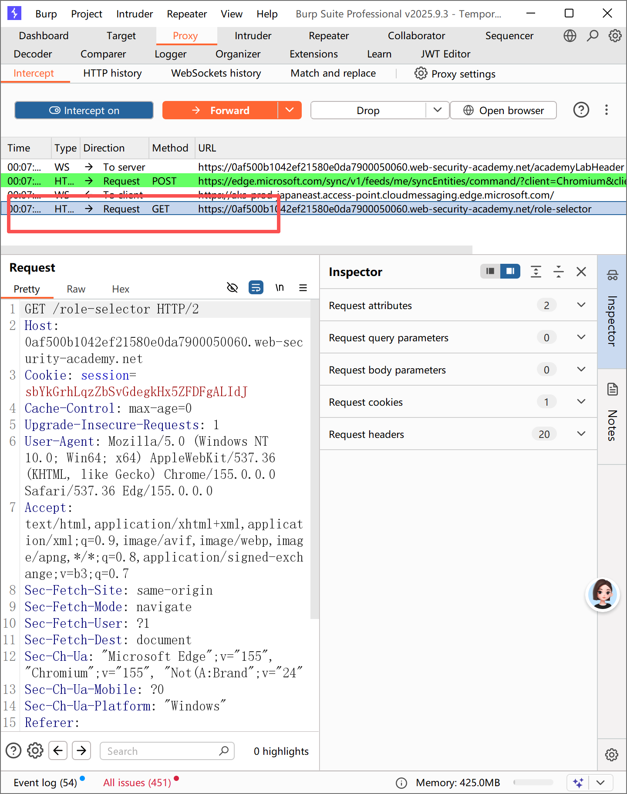Toggle word wrap in Request editor

tap(256, 288)
